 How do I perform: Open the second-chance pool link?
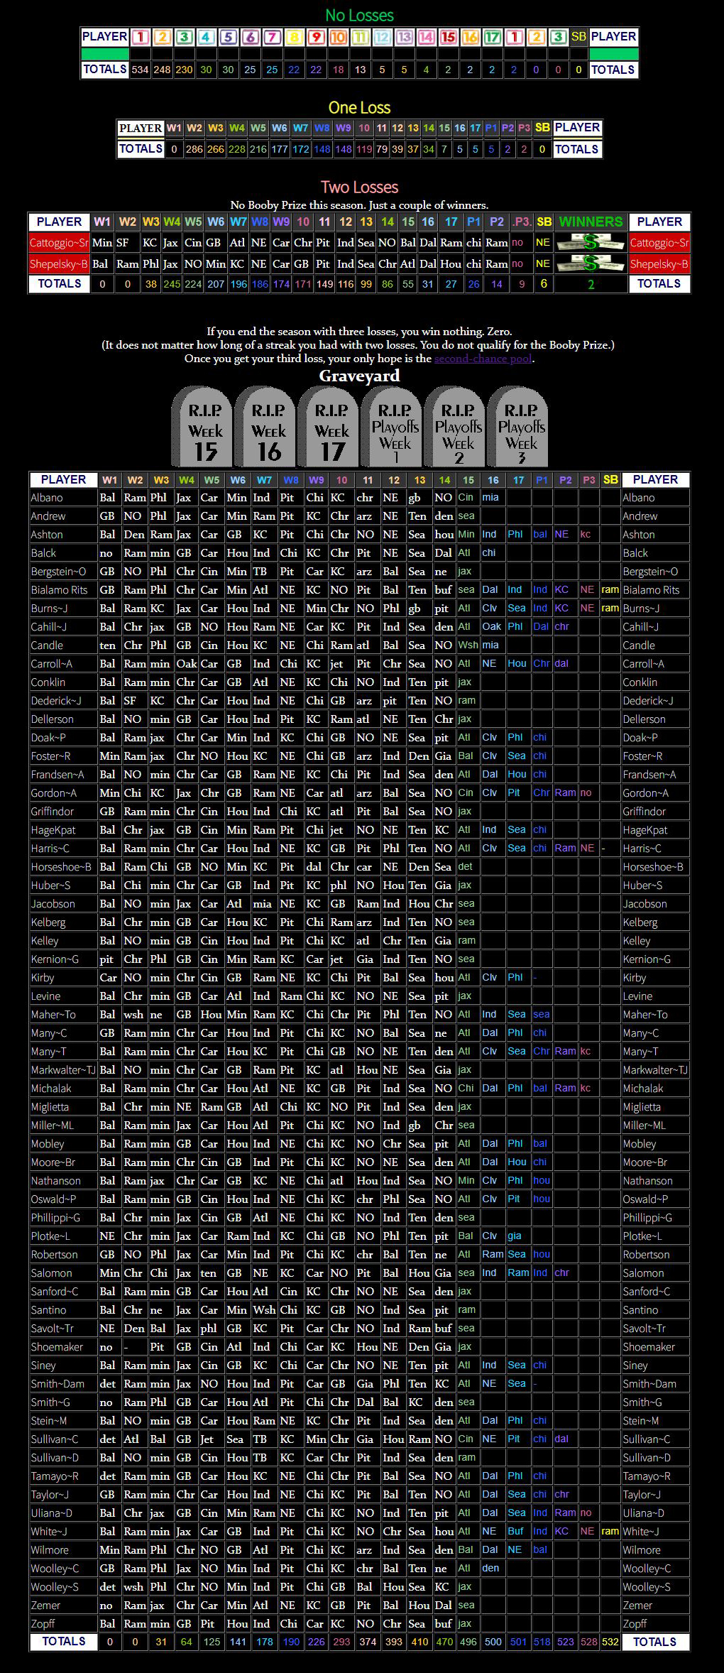click(483, 359)
